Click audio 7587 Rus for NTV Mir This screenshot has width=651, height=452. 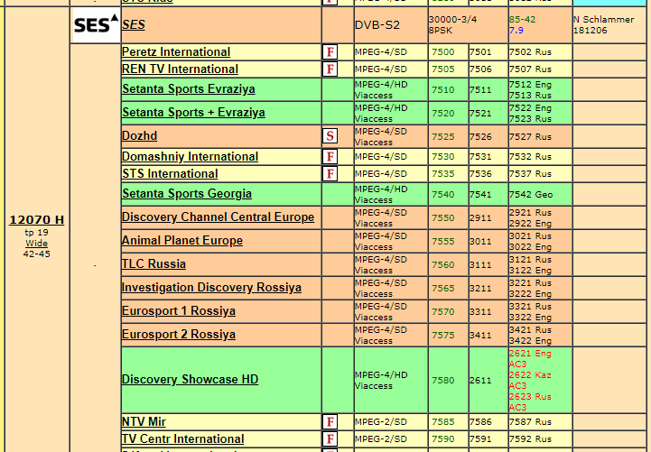point(530,422)
